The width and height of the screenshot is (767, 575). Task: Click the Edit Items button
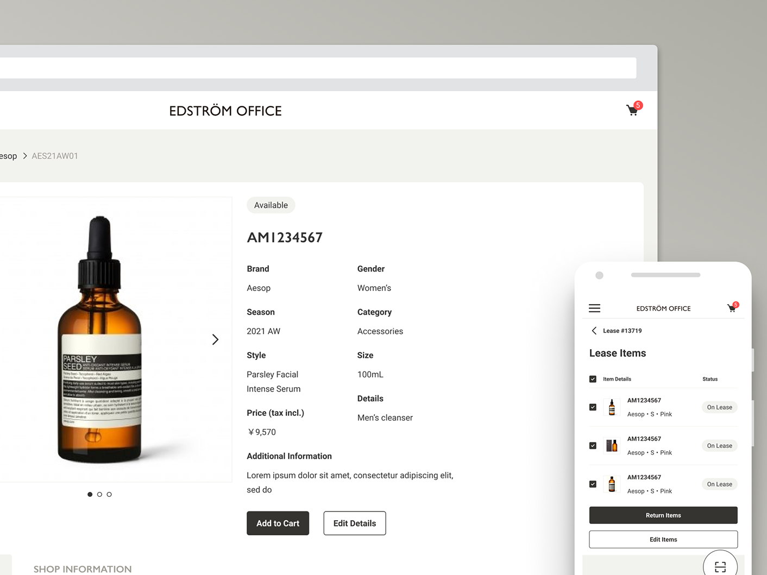[x=663, y=540]
